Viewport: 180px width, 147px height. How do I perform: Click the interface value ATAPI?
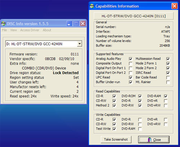pos(166,32)
